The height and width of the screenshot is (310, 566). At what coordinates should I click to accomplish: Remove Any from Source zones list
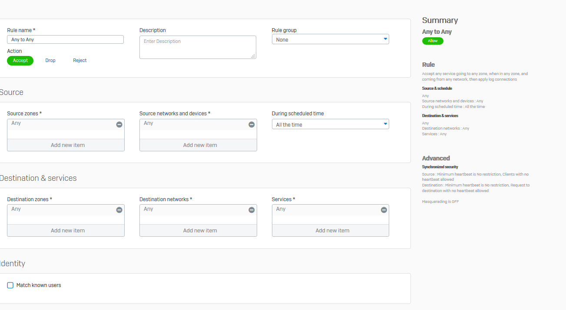pyautogui.click(x=119, y=124)
